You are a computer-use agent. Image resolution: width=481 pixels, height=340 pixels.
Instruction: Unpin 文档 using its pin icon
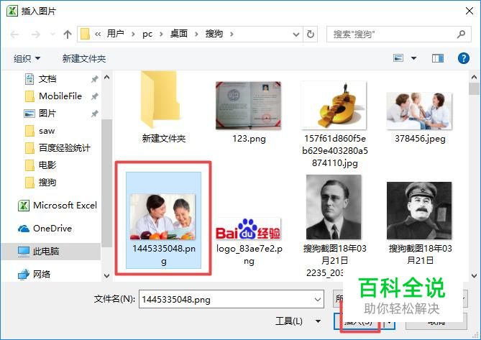point(94,79)
